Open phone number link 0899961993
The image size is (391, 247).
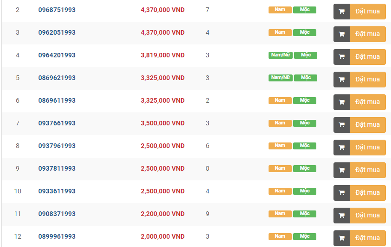(57, 236)
